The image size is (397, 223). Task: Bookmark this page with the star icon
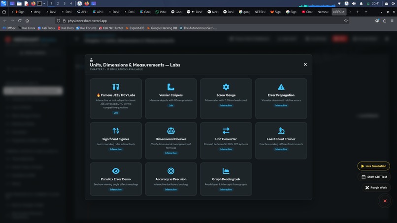pos(346,21)
